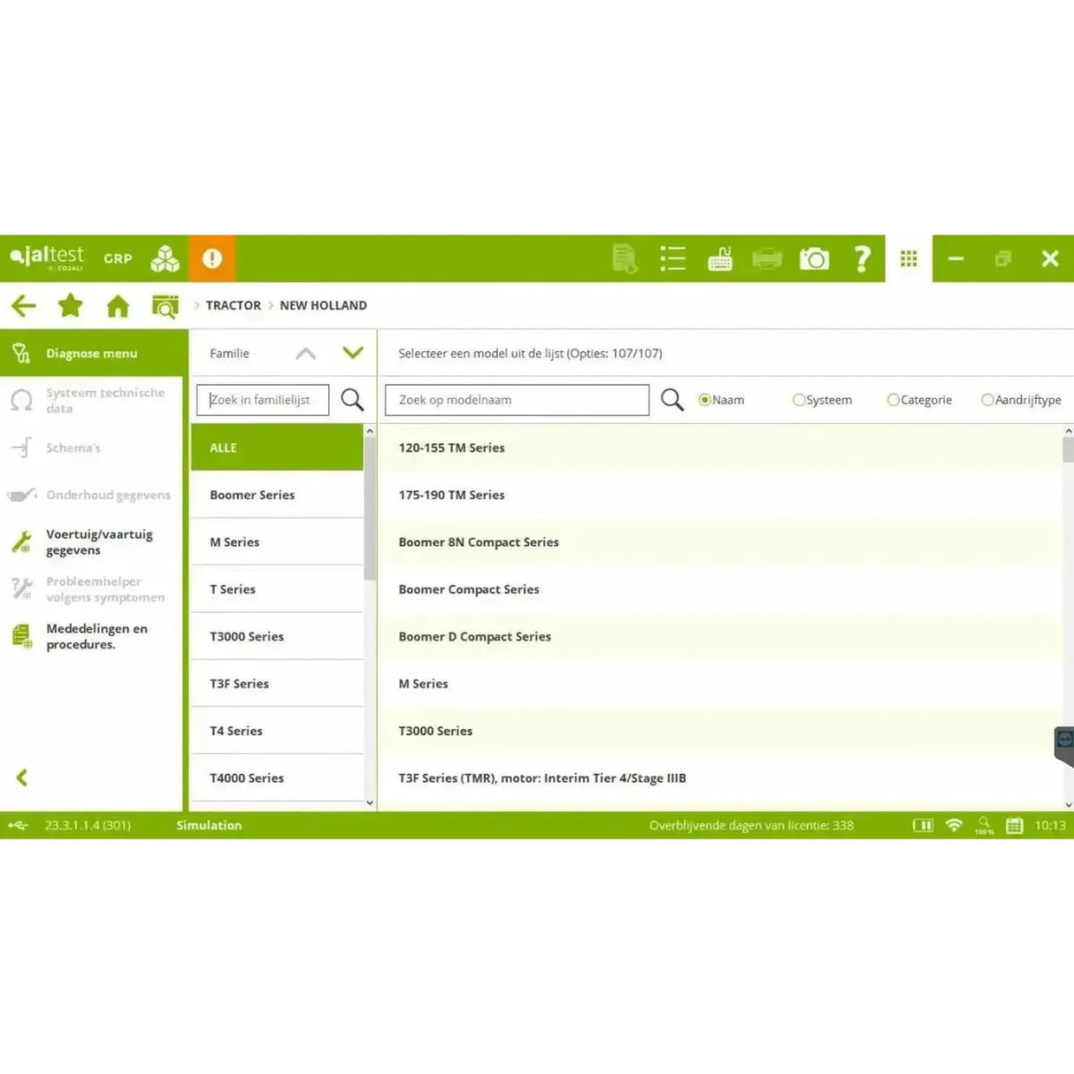The image size is (1074, 1074).
Task: Open the on-screen keyboard icon
Action: [720, 258]
